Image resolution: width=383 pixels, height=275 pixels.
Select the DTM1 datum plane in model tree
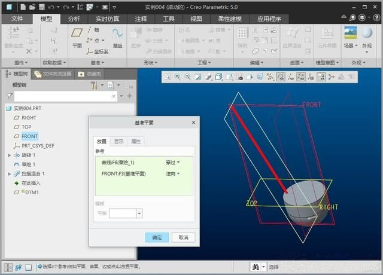click(26, 192)
